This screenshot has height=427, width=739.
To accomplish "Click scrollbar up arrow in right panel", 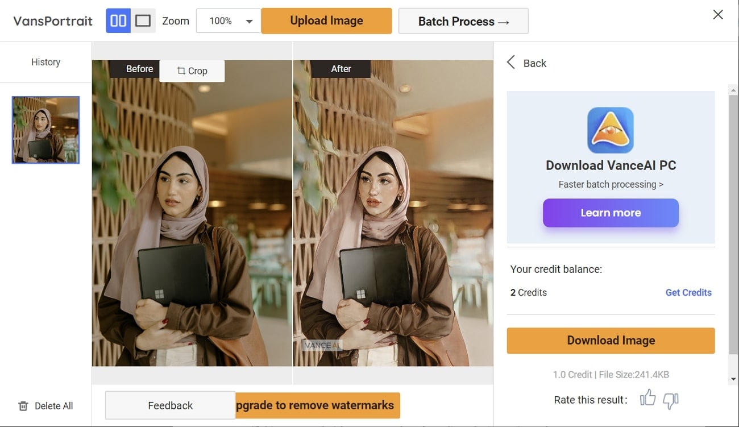I will [733, 90].
